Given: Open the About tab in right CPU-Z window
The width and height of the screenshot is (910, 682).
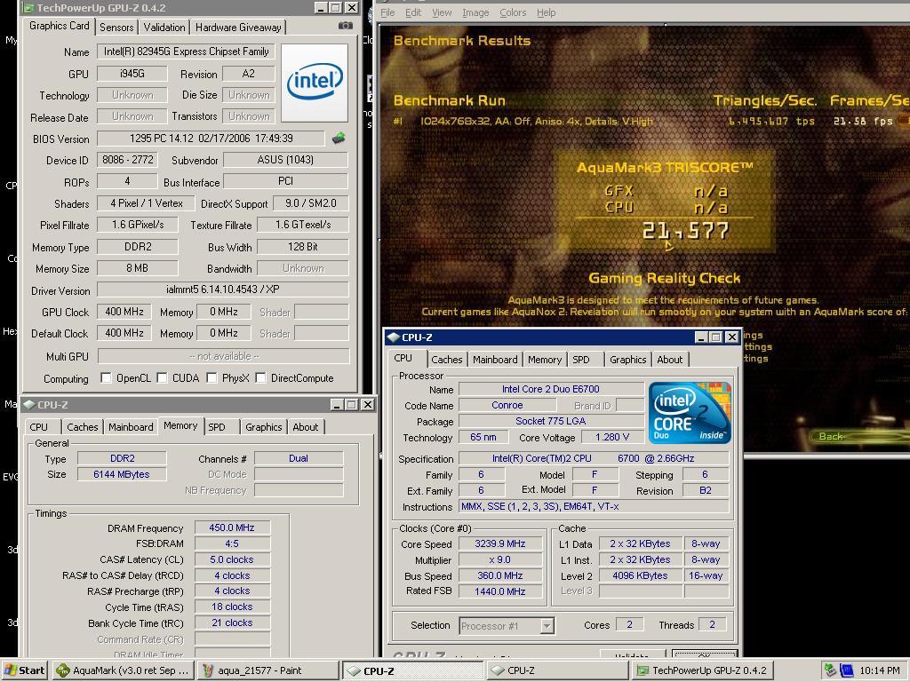Looking at the screenshot, I should click(670, 360).
